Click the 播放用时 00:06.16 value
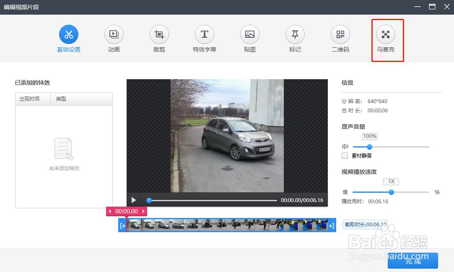This screenshot has height=272, width=454. 378,202
